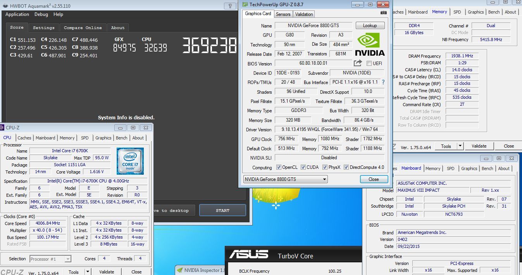Switch to the Settings tab in Aquamark
This screenshot has width=522, height=275.
pos(43,27)
